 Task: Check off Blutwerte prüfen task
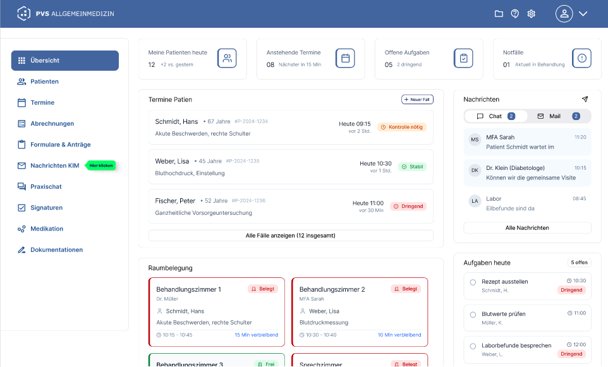pos(473,315)
